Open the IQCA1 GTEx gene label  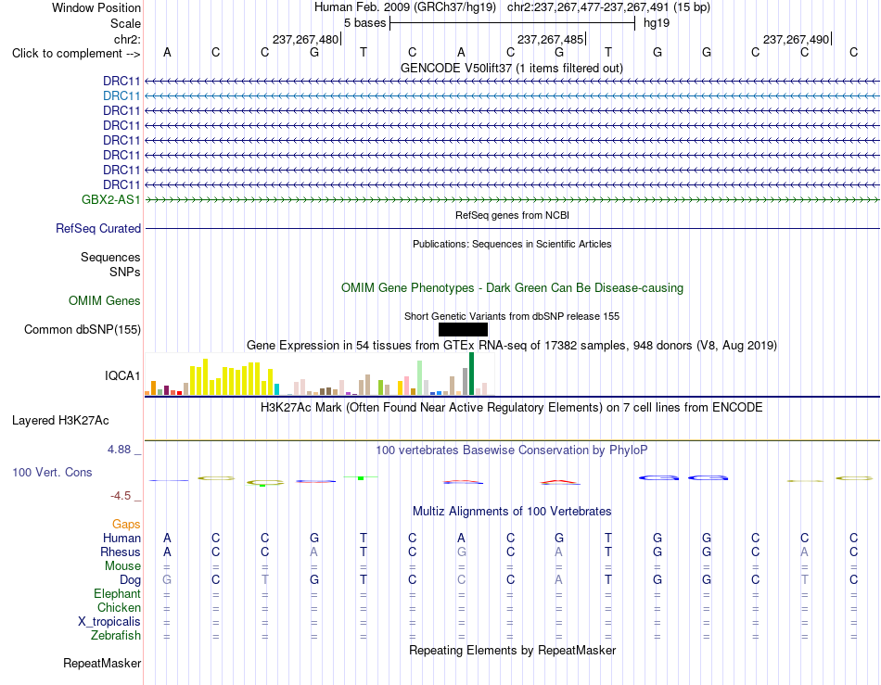coord(122,375)
